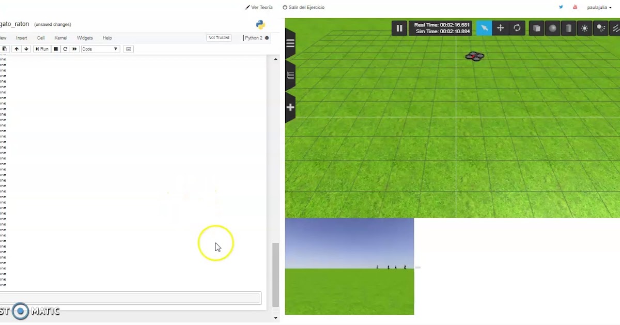Interrupt the kernel with the stop button

56,49
